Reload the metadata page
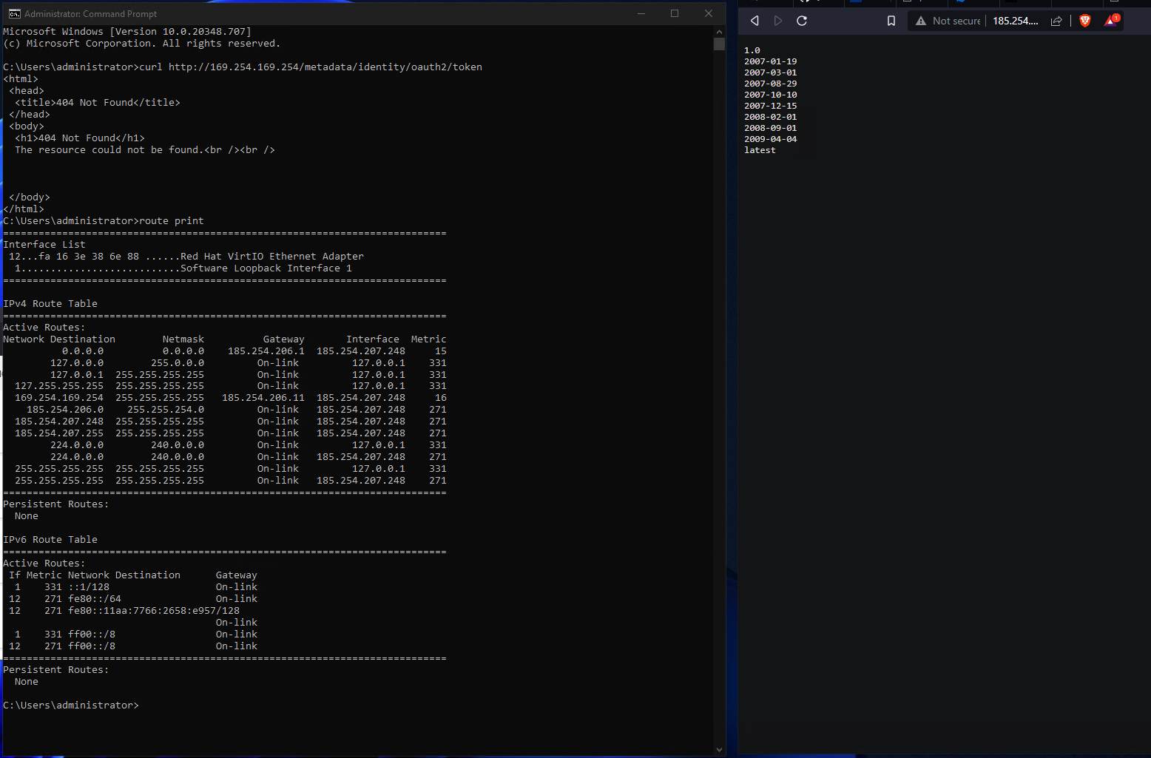The width and height of the screenshot is (1151, 758). pyautogui.click(x=801, y=21)
